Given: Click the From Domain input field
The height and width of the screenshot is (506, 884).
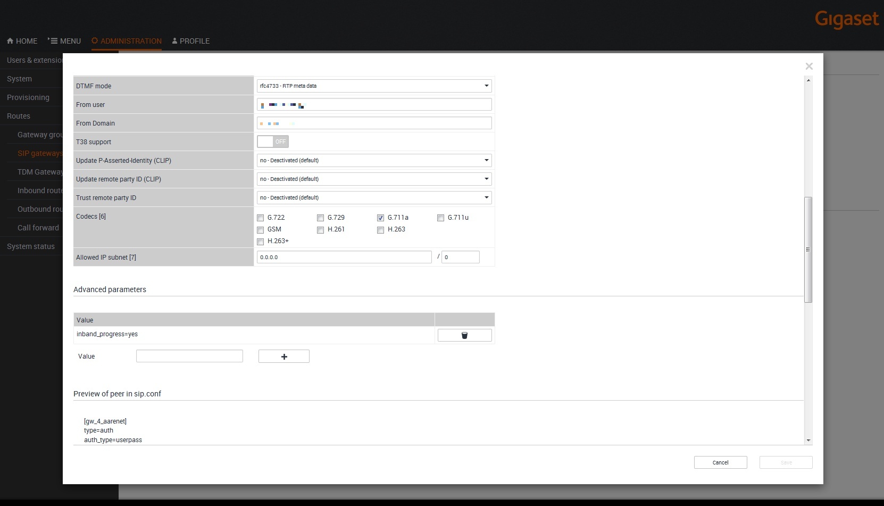Looking at the screenshot, I should [374, 123].
